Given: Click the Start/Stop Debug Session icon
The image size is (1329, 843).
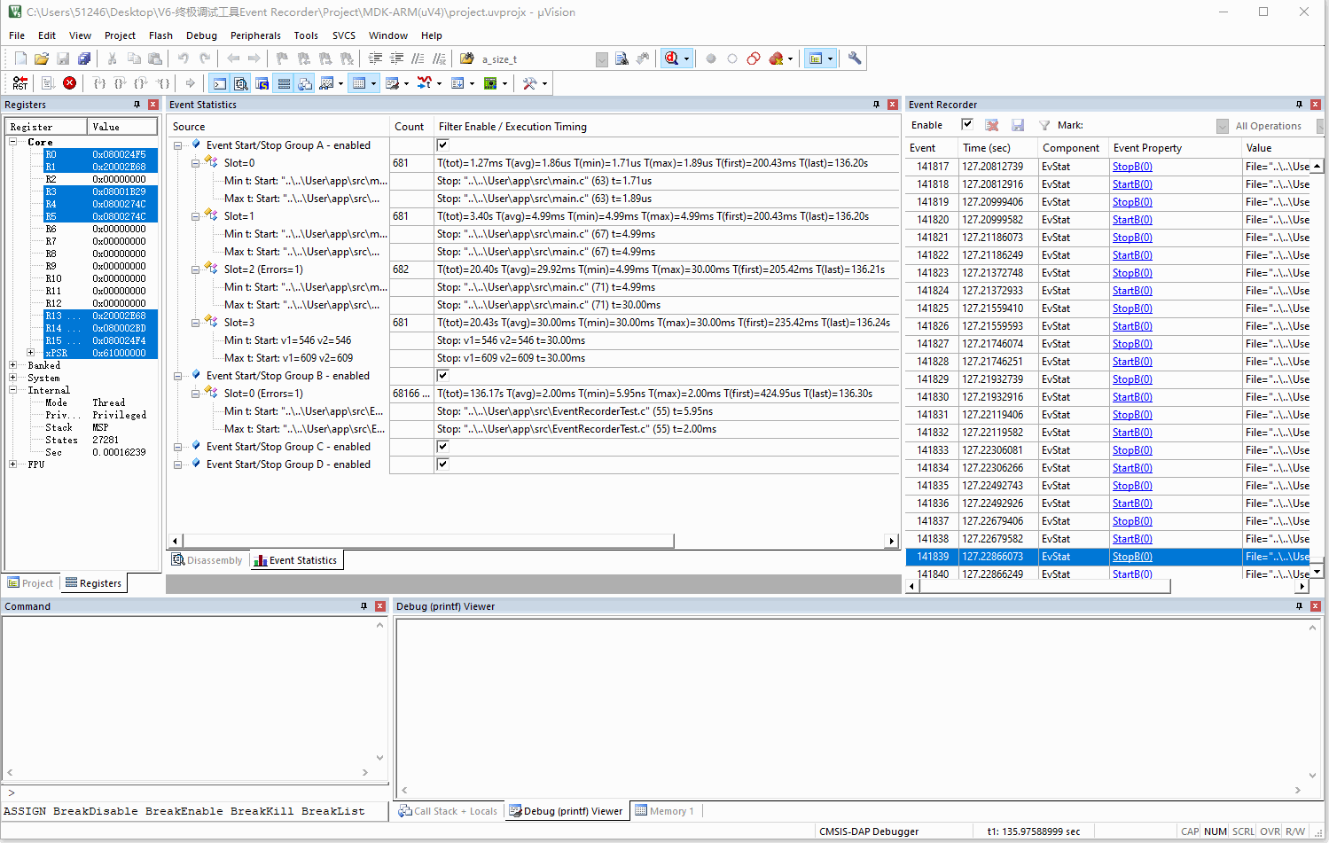Looking at the screenshot, I should tap(671, 59).
